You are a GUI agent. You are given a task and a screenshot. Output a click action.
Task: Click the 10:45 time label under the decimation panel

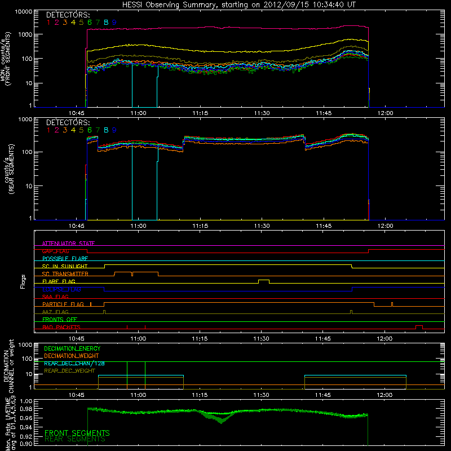click(x=77, y=395)
